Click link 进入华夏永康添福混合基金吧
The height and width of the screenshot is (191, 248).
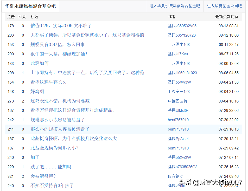[175, 6]
